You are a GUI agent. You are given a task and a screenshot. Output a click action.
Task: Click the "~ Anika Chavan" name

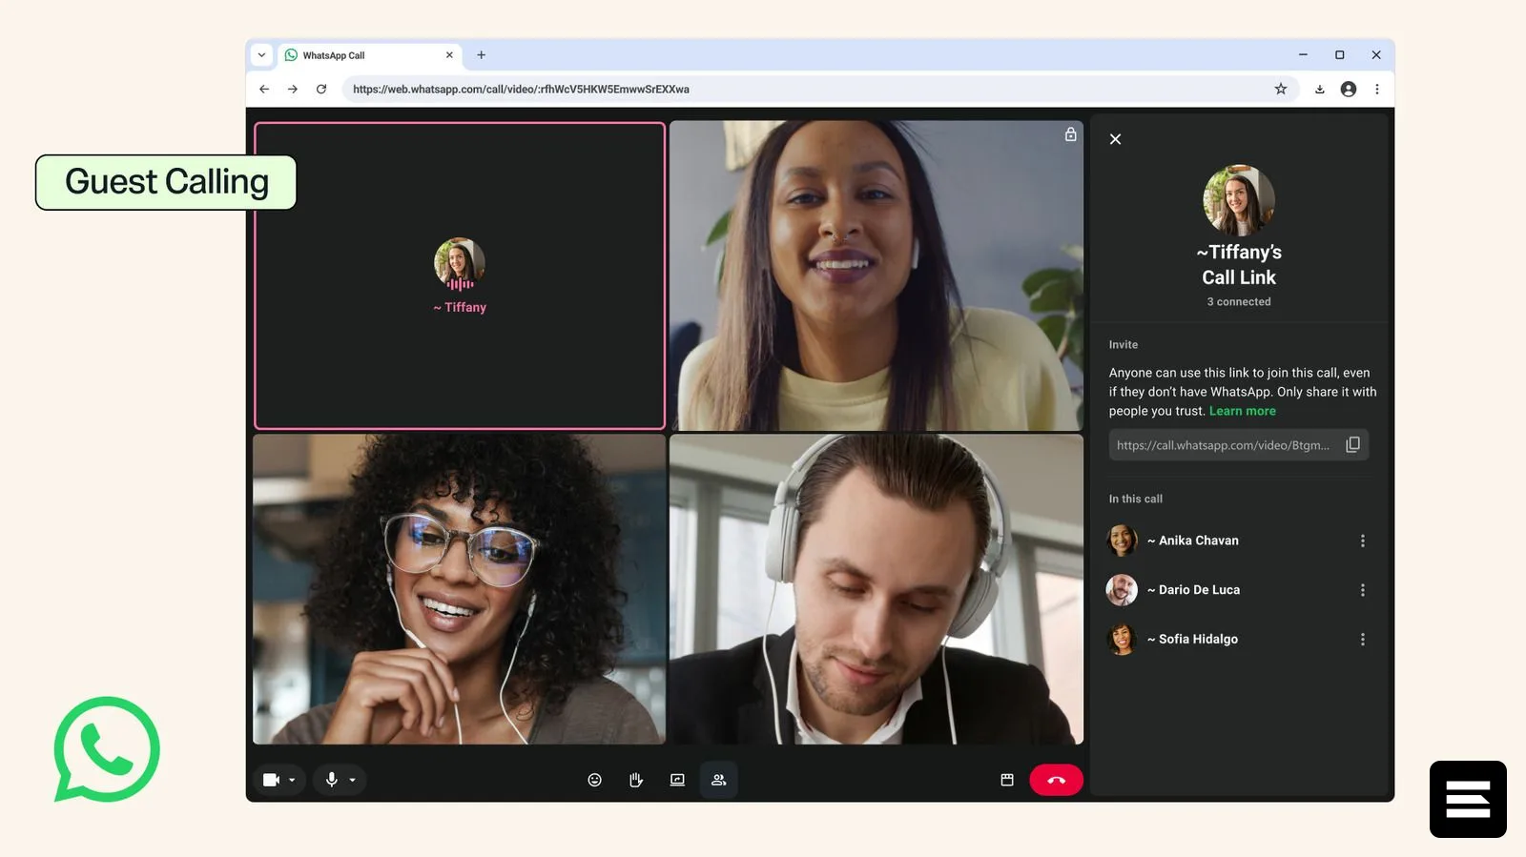[x=1193, y=541]
